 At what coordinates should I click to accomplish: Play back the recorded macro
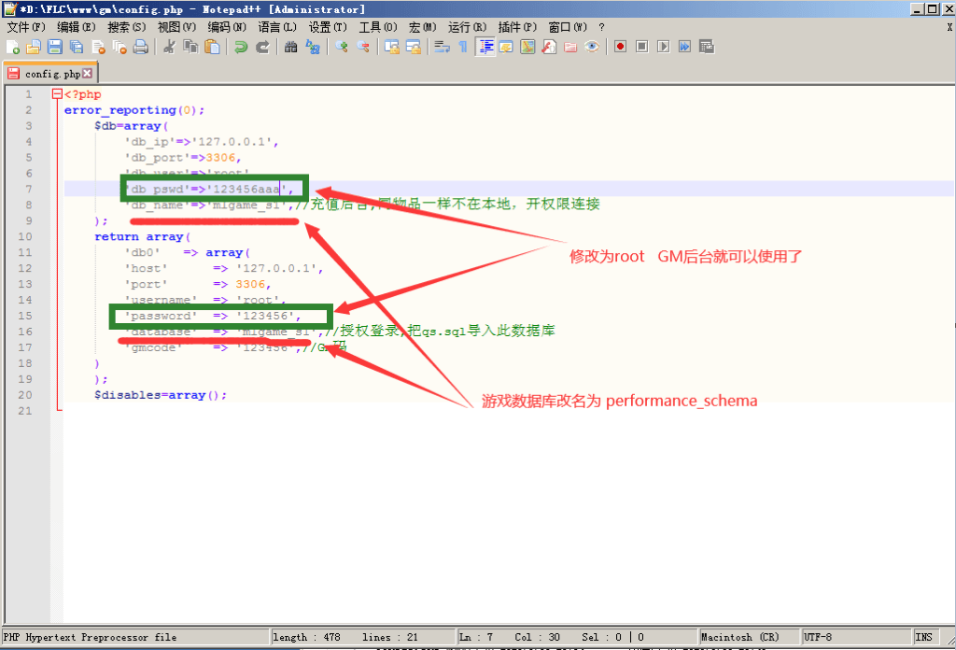(x=663, y=47)
